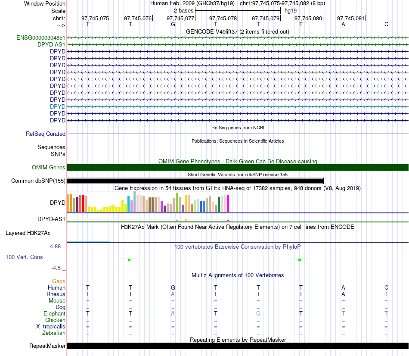The height and width of the screenshot is (356, 409).
Task: Open the GENCODE V49lift37 track title
Action: (x=238, y=31)
